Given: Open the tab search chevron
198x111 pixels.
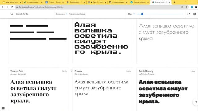Looking at the screenshot, I should click(x=186, y=2).
